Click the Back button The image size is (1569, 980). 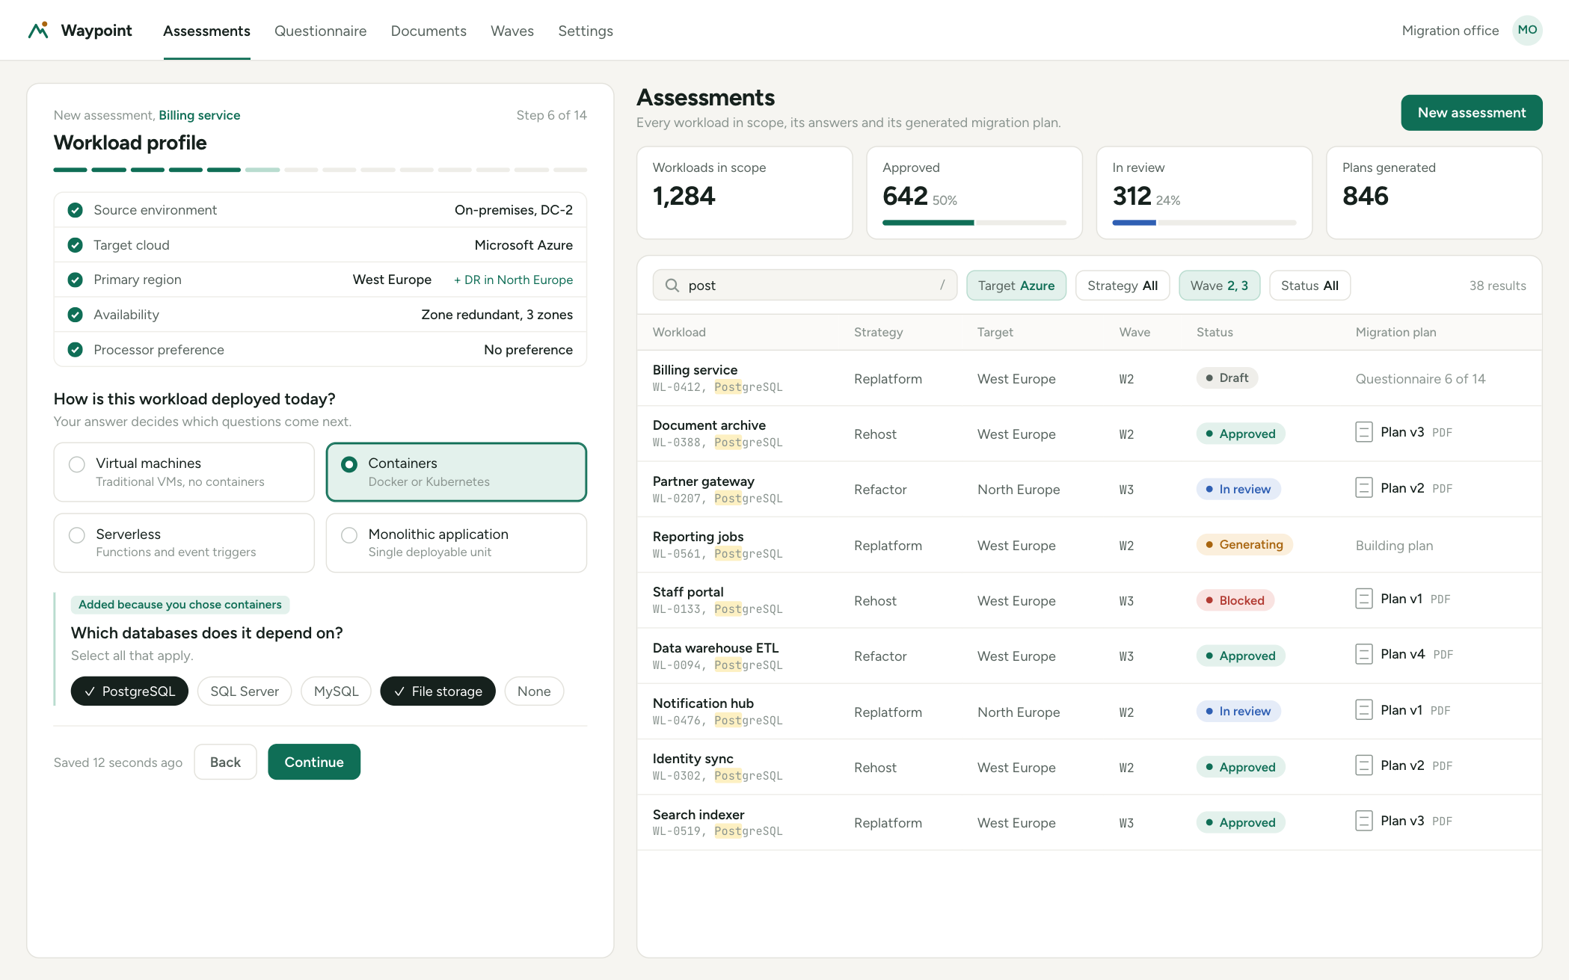coord(225,762)
